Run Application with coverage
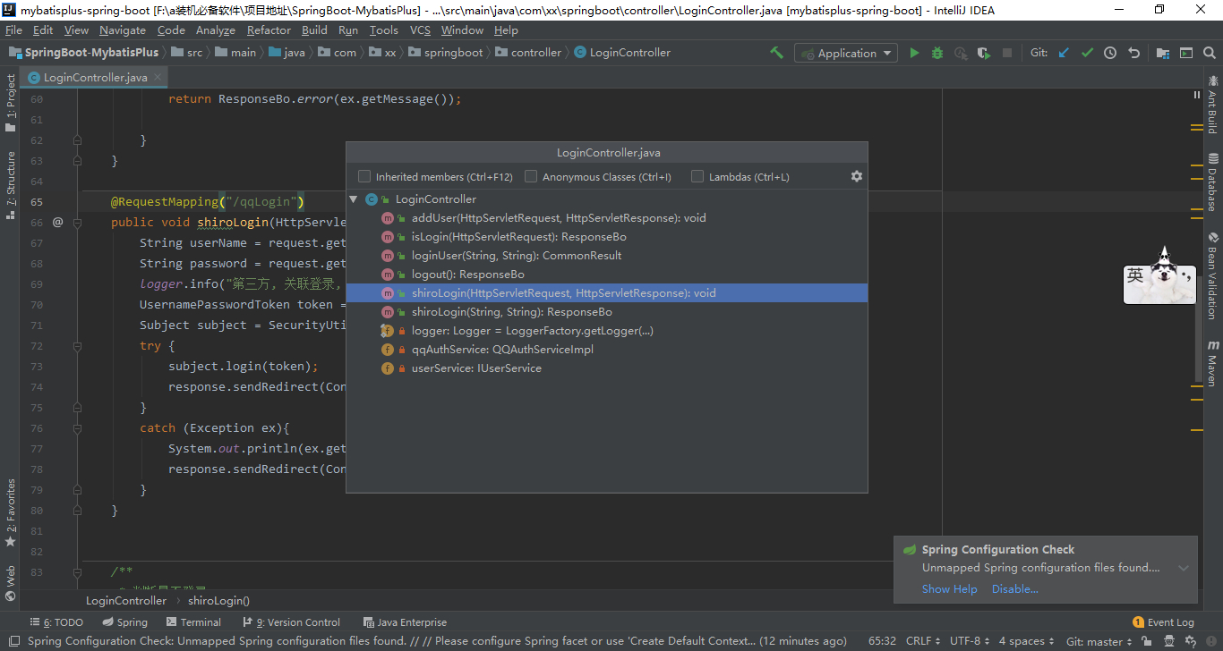This screenshot has height=651, width=1223. click(984, 53)
